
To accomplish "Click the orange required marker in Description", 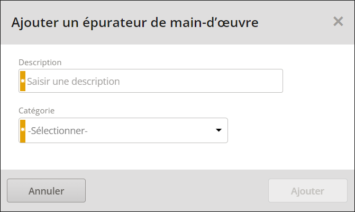I will [23, 81].
